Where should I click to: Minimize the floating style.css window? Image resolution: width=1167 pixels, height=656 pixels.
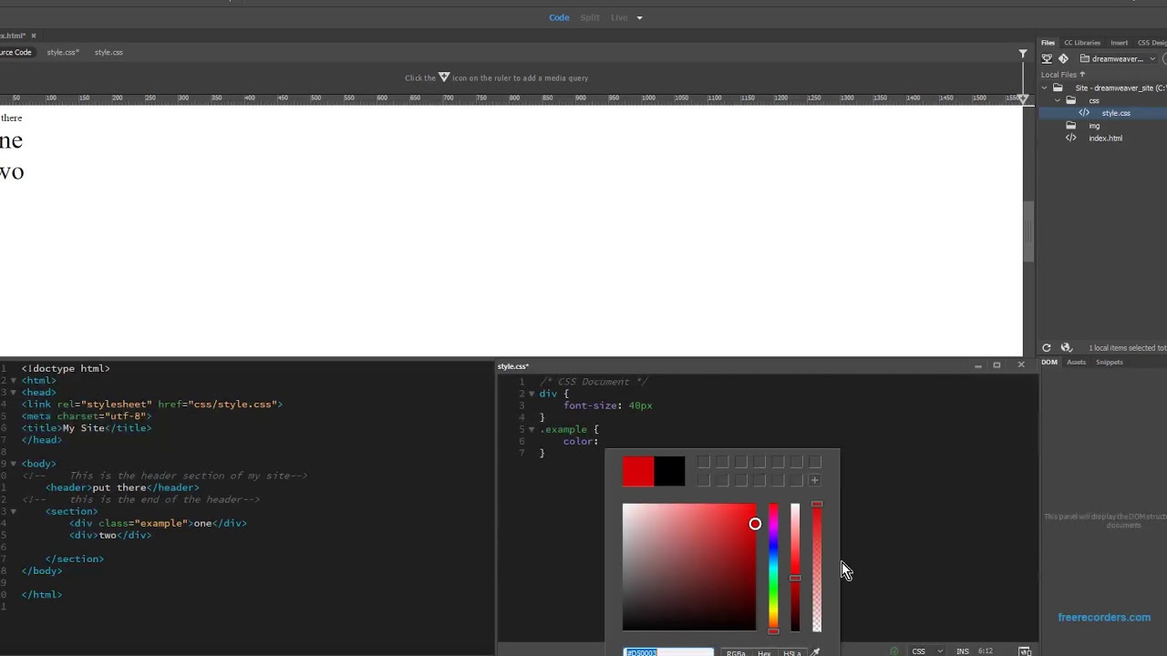tap(977, 365)
